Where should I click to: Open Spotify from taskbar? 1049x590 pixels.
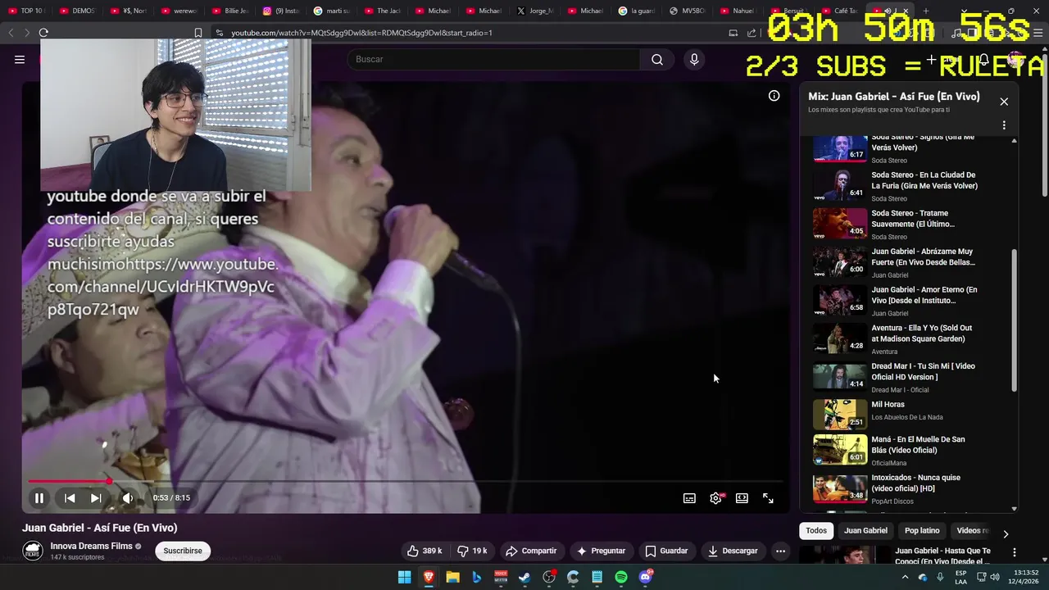click(x=621, y=577)
